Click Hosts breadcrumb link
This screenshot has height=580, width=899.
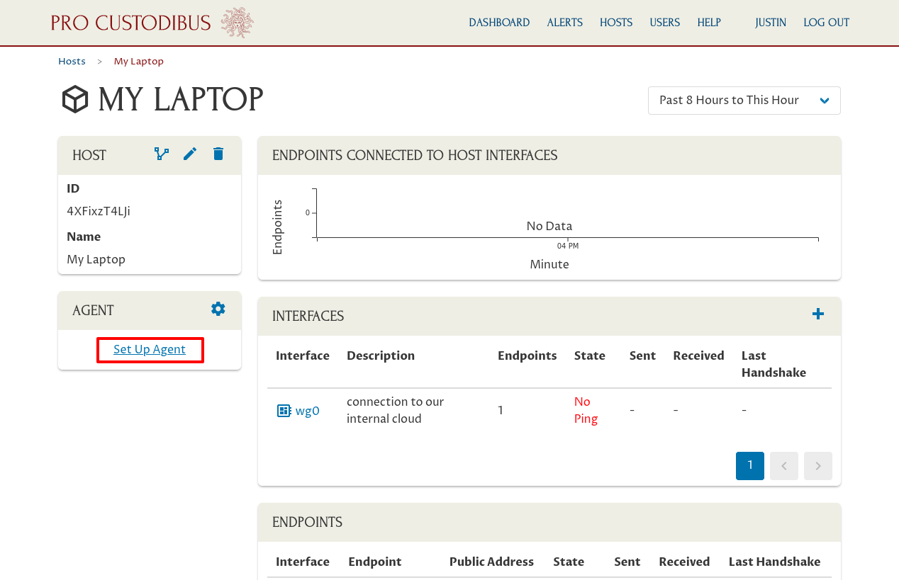point(72,62)
